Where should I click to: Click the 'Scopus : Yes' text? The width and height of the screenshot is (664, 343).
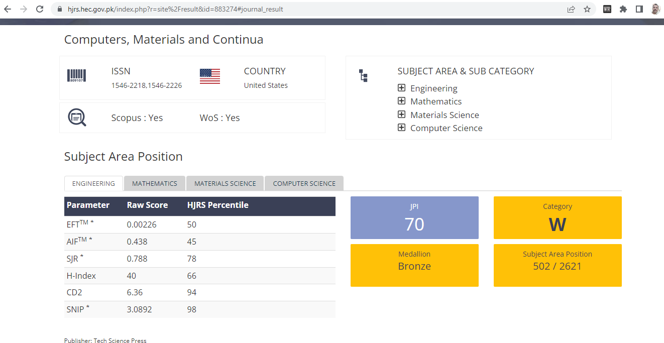[x=137, y=118]
